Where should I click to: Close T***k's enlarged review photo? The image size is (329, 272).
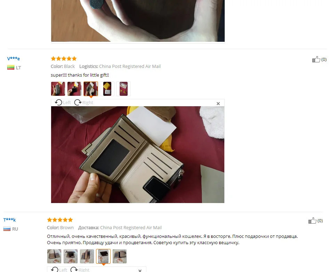(x=140, y=271)
